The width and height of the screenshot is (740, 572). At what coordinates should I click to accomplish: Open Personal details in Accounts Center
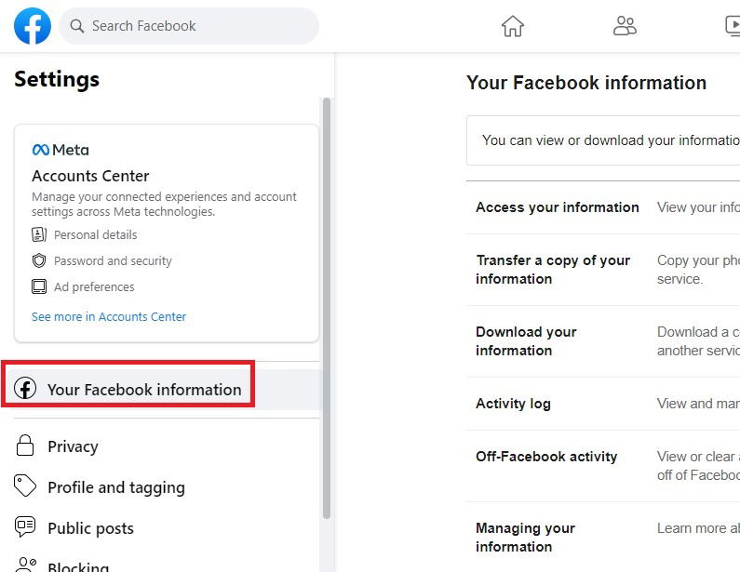click(x=95, y=235)
